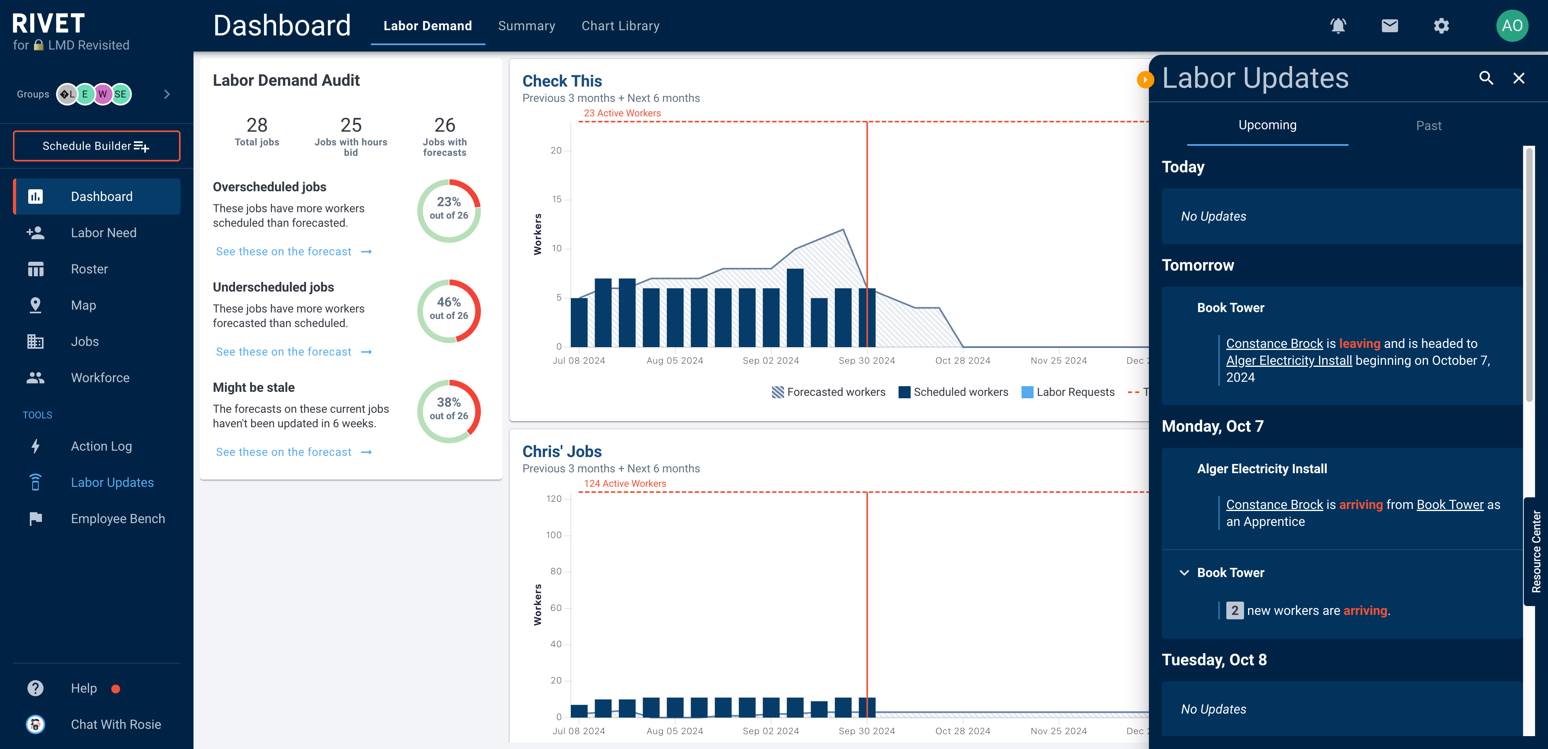Click the Labor Need add-person icon
This screenshot has height=749, width=1548.
[x=35, y=232]
